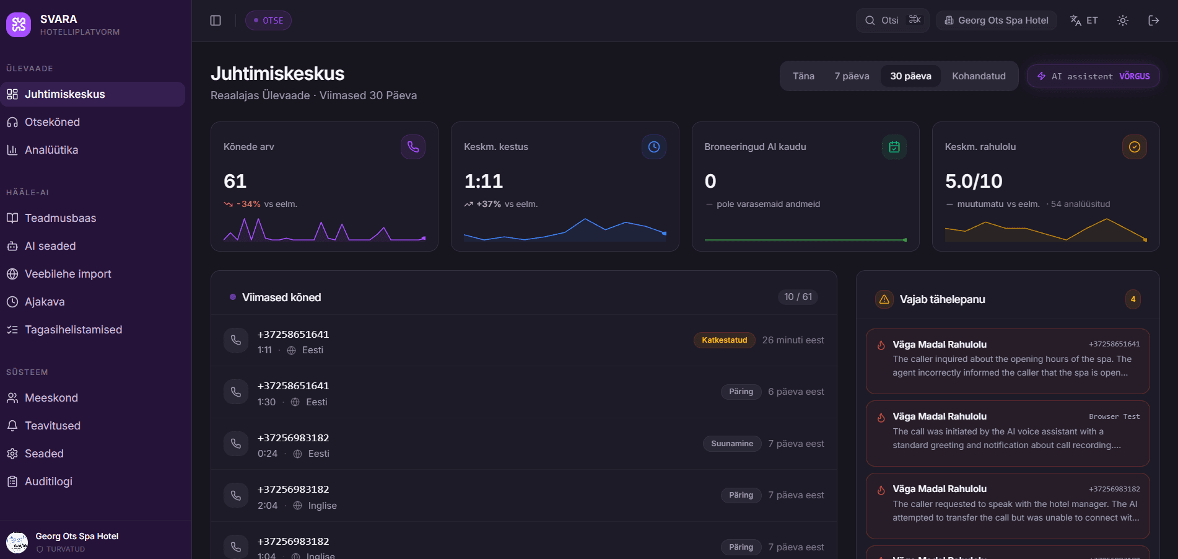This screenshot has height=559, width=1178.
Task: Open Auditilogi page
Action: pos(93,482)
